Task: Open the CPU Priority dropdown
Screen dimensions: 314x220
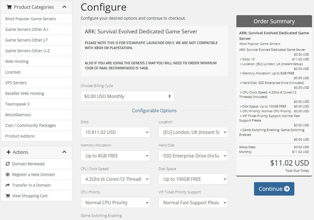Action: pos(115,203)
